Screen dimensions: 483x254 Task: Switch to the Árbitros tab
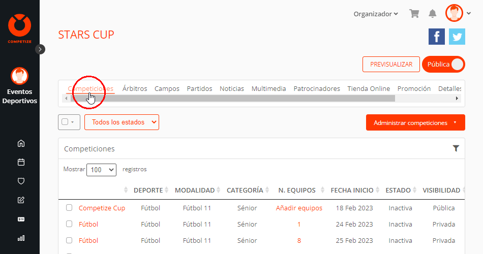[x=135, y=89]
